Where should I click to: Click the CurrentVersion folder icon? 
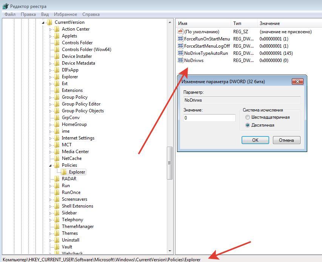49,22
